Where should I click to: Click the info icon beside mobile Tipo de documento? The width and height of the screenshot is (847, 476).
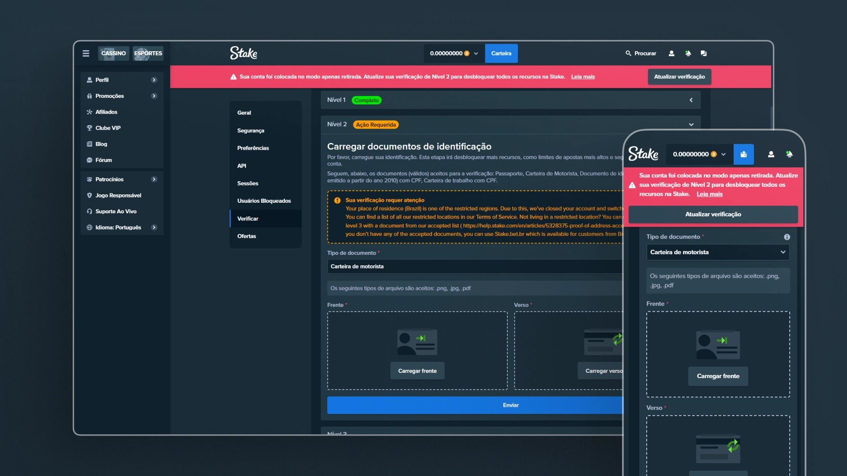tap(787, 237)
